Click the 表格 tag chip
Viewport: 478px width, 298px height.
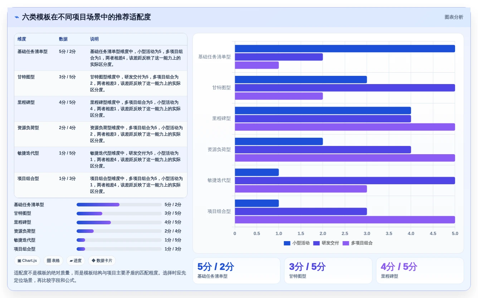pos(53,260)
